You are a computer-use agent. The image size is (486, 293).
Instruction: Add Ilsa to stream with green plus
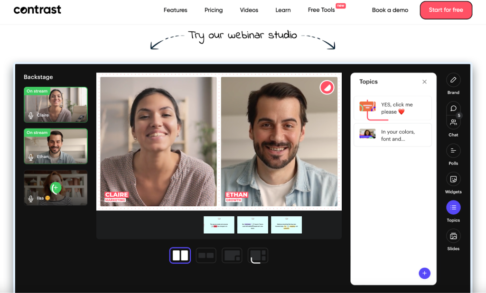56,187
